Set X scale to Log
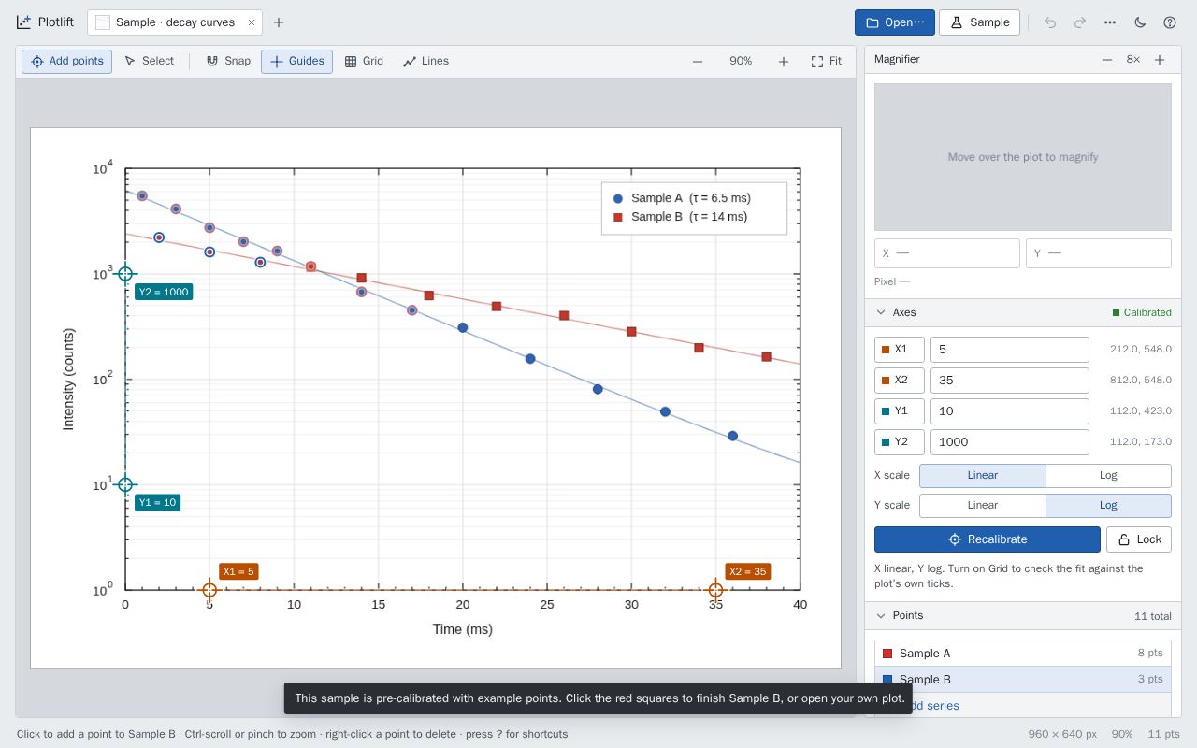This screenshot has width=1197, height=748. (x=1108, y=476)
